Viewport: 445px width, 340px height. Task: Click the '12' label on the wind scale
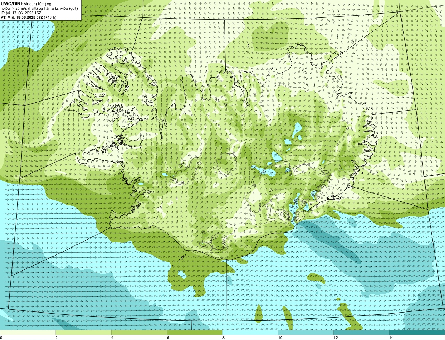(335, 338)
